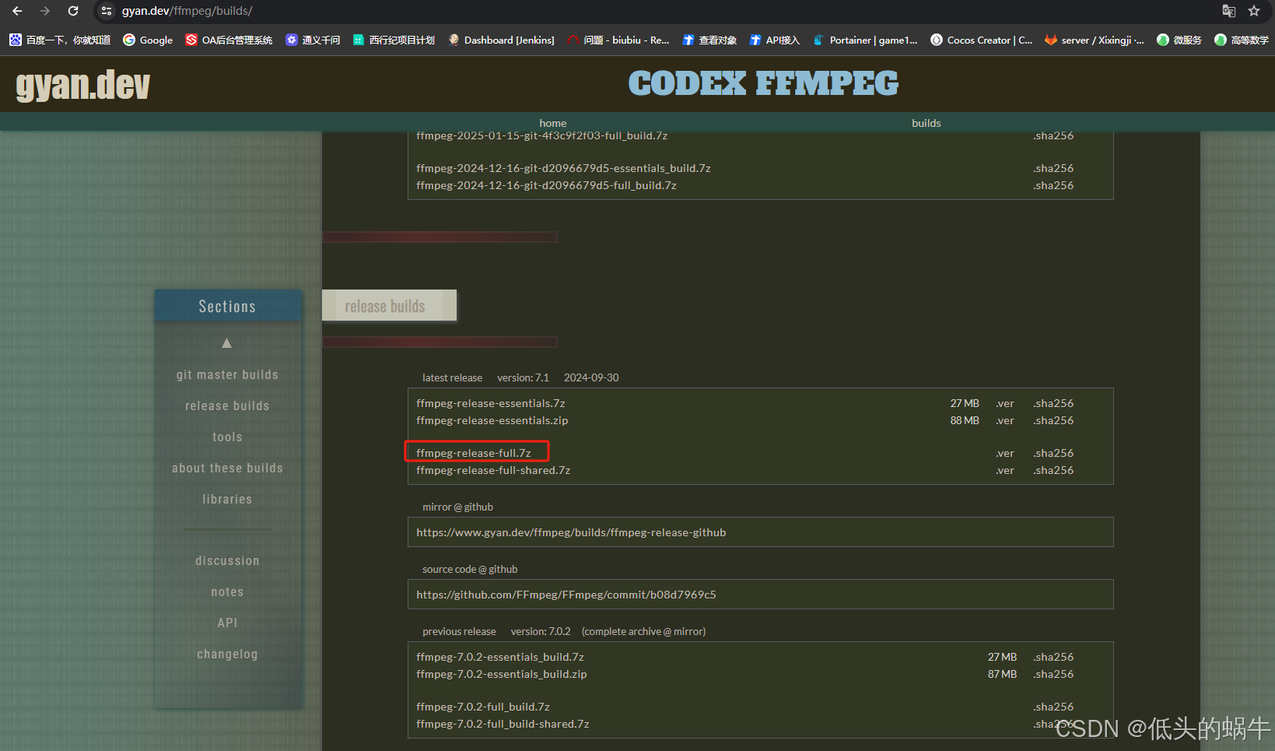Bookmark this page with the star icon
This screenshot has width=1275, height=751.
tap(1254, 11)
